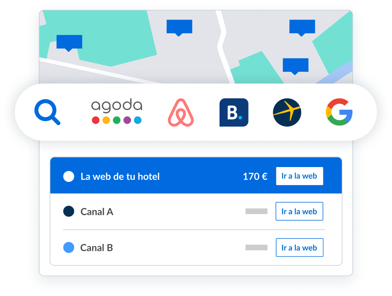
Task: Open the top center map price marker
Action: 179,28
